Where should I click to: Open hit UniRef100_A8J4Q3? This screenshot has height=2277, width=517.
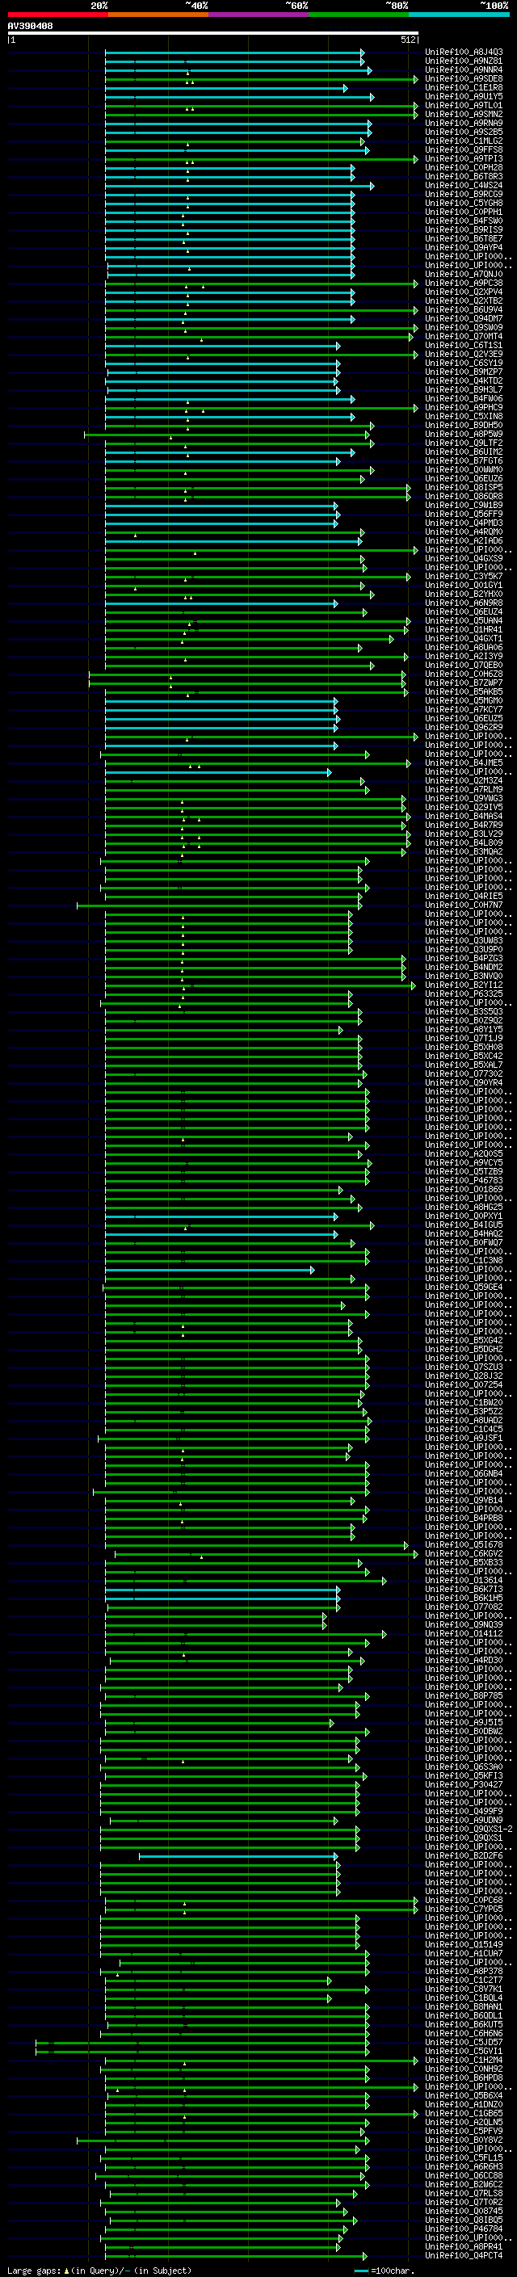point(464,53)
